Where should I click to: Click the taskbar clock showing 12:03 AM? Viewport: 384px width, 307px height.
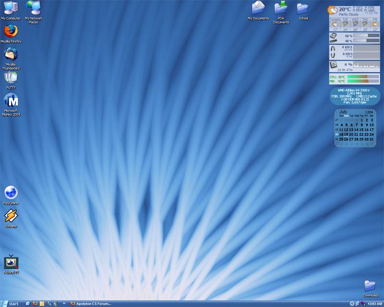coord(375,304)
